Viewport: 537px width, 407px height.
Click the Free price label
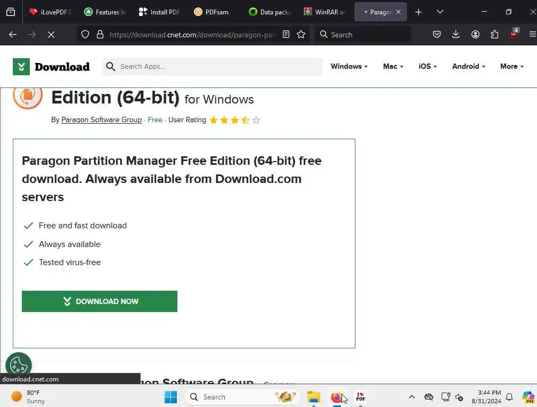[155, 119]
